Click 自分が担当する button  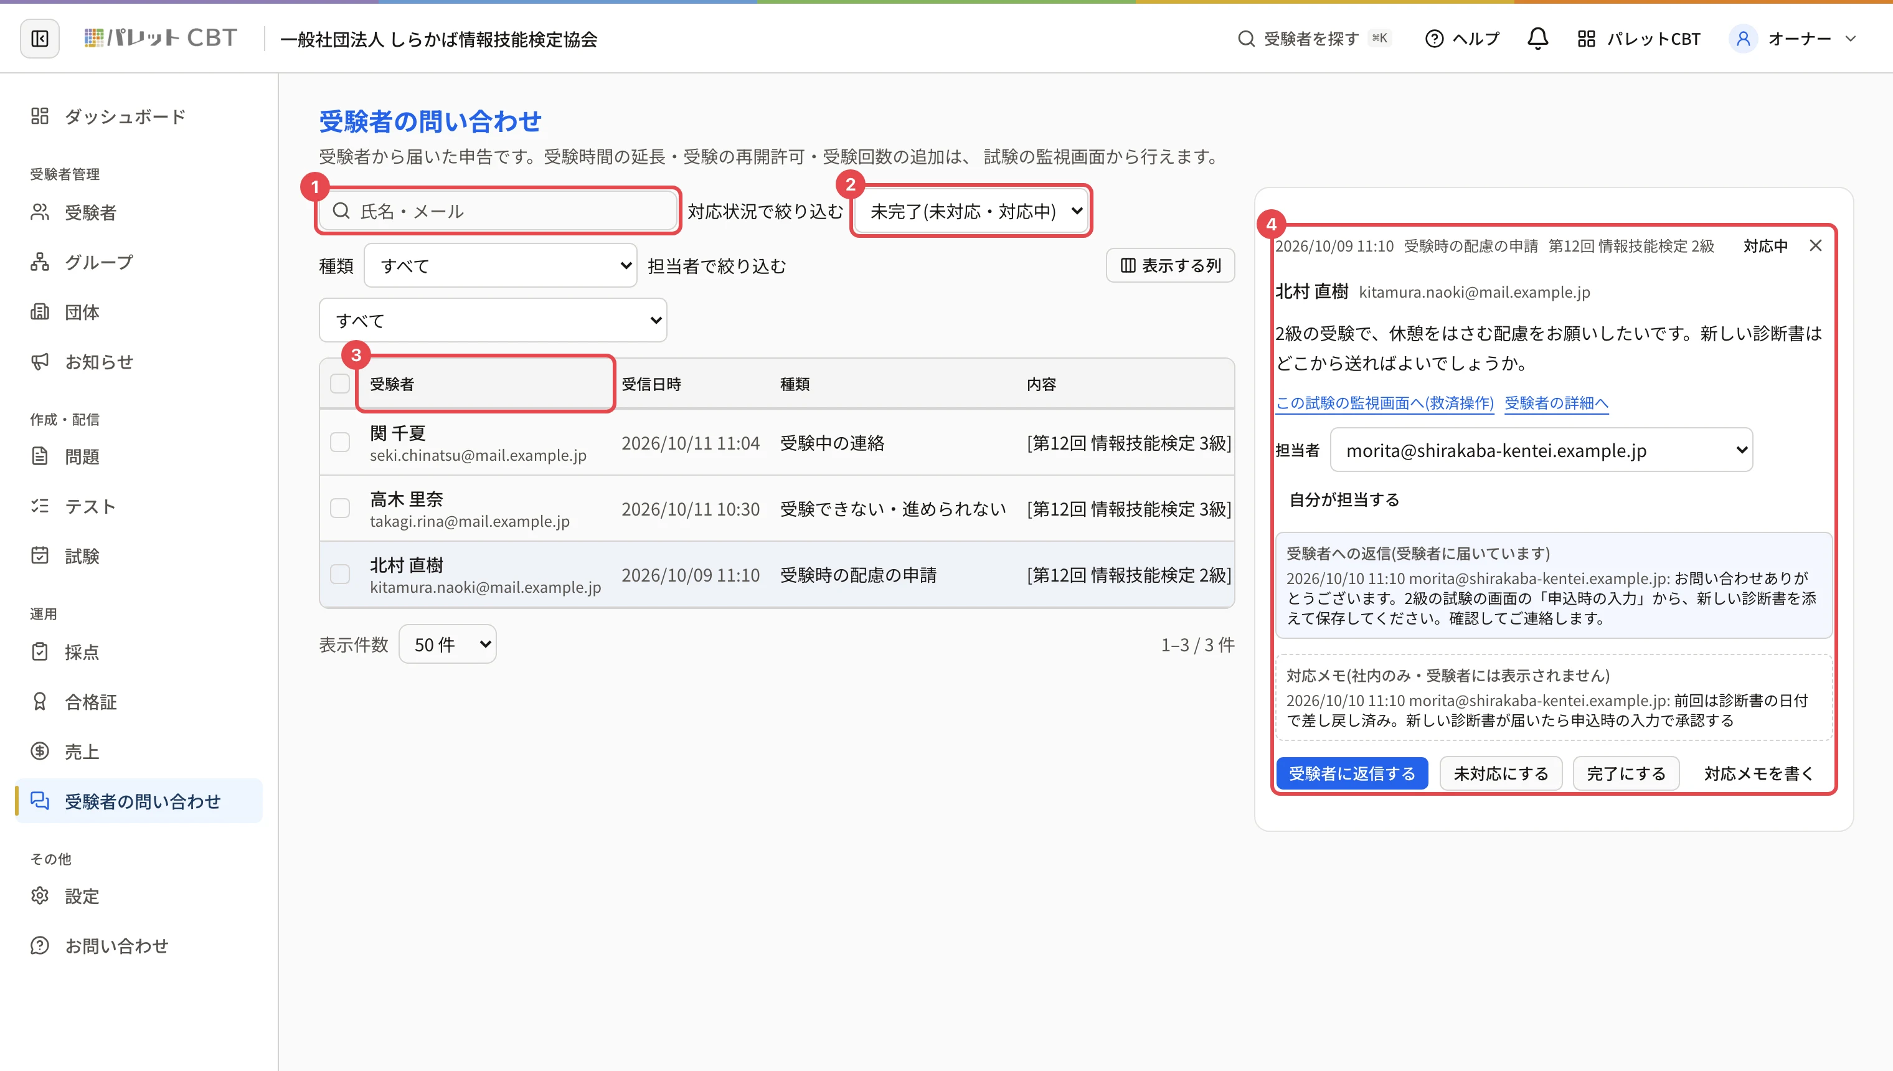[1344, 499]
